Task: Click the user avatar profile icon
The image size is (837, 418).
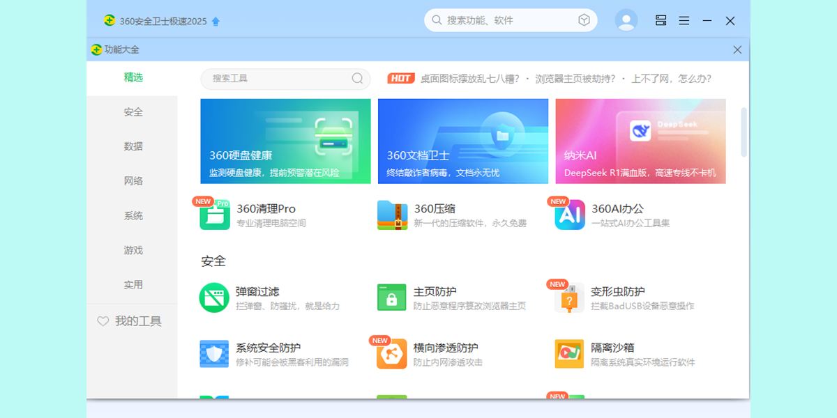Action: pos(626,21)
